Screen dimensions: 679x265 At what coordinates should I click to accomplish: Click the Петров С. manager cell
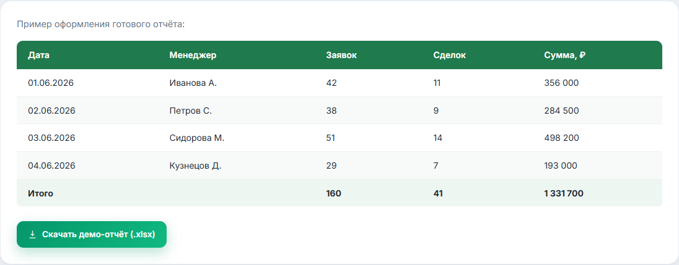pos(191,111)
